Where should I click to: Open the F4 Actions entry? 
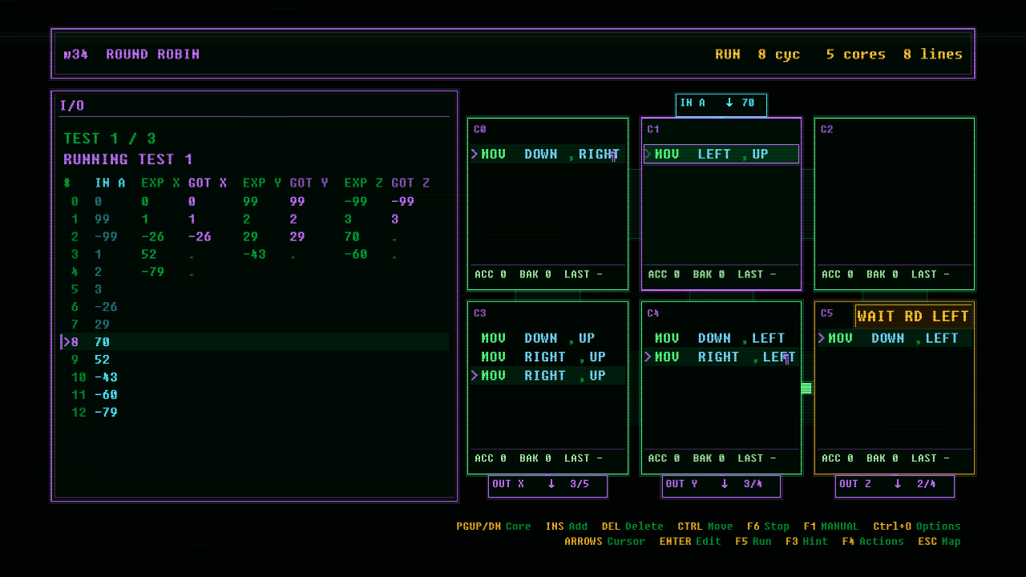click(873, 542)
